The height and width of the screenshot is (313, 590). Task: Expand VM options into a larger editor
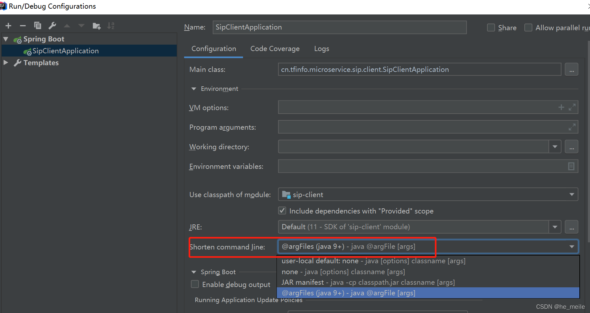point(572,107)
